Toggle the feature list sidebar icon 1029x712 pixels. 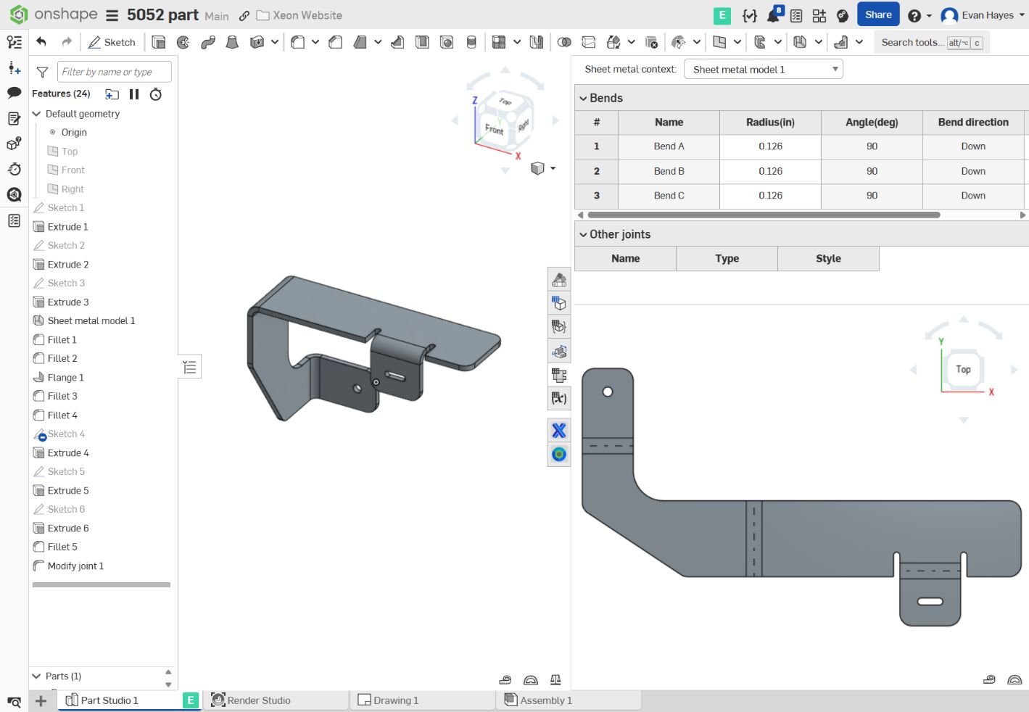click(14, 43)
